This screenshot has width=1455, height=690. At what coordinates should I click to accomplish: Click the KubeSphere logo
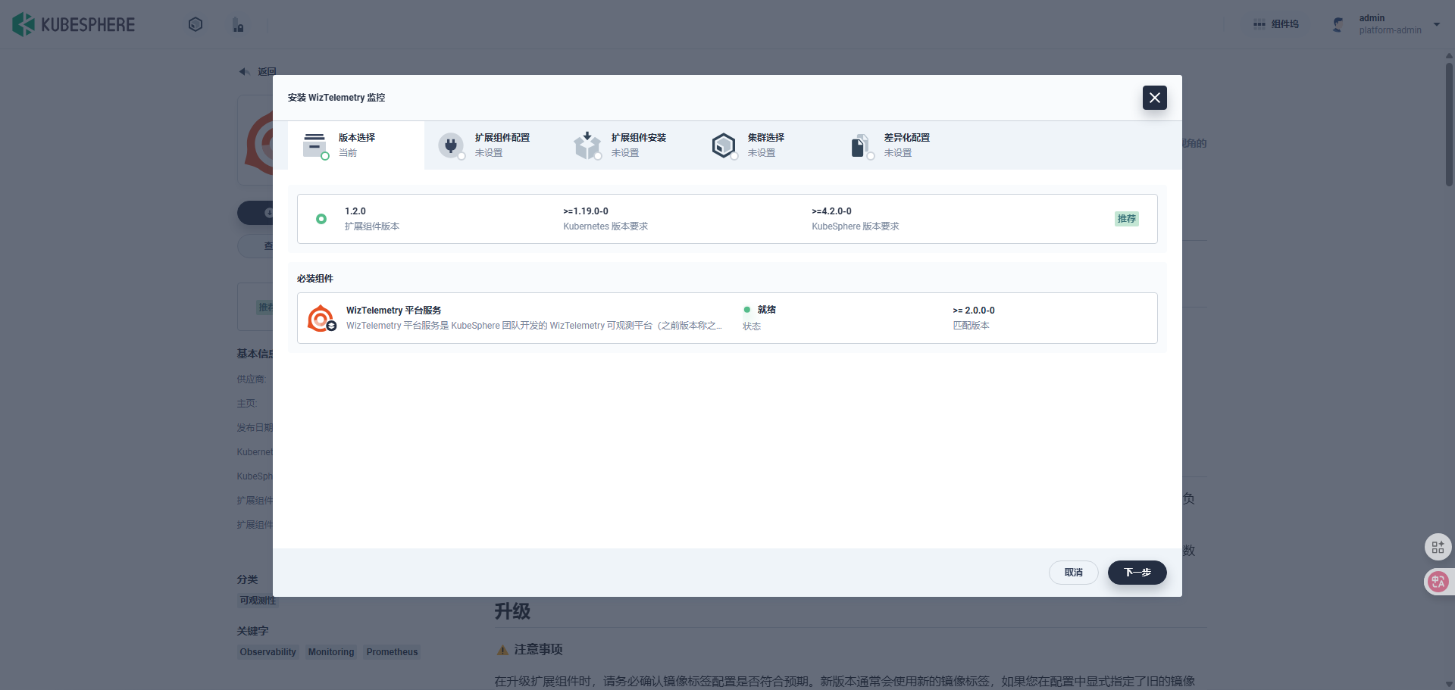[74, 25]
